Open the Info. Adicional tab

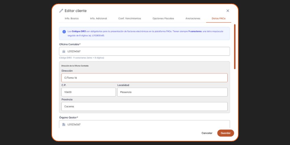[x=98, y=18]
